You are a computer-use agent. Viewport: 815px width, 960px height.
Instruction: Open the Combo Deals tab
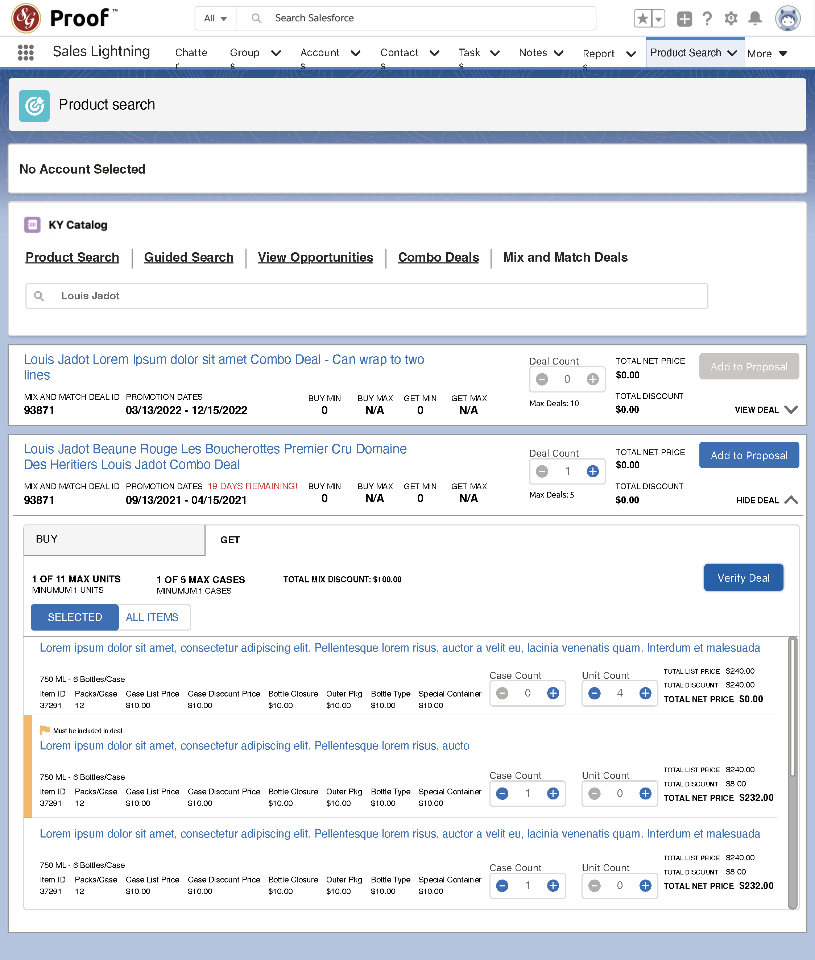438,257
